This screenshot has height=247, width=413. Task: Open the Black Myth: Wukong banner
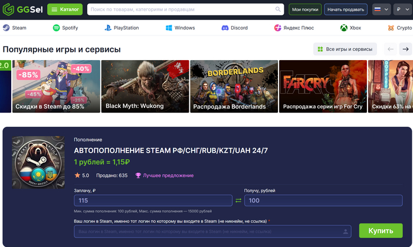145,86
